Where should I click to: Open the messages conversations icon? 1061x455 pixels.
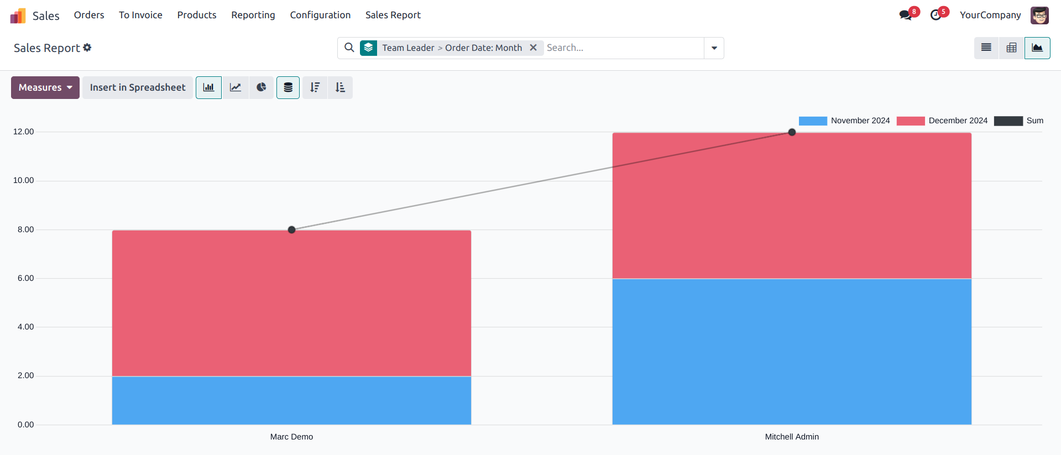906,15
